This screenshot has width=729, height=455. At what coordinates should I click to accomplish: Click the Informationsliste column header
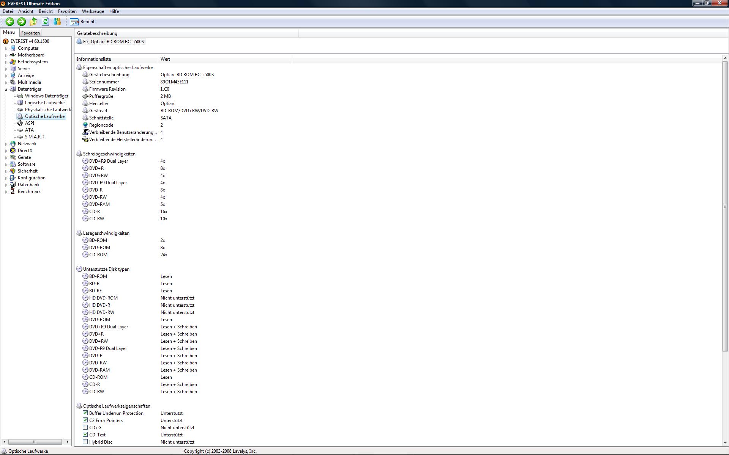click(116, 59)
